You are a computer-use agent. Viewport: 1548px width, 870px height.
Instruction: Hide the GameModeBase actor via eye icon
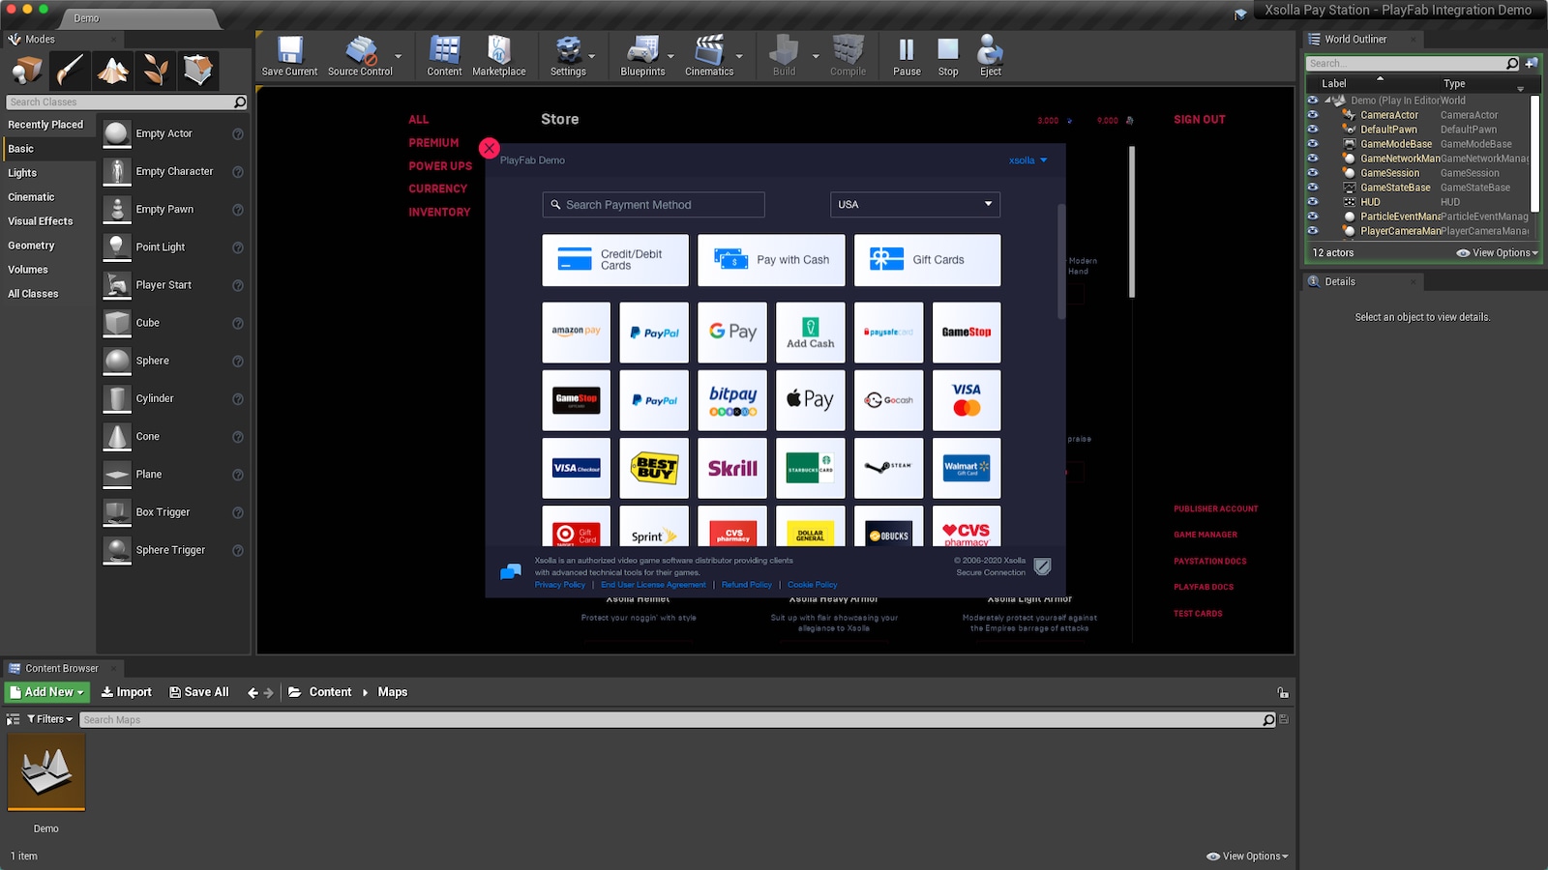(x=1313, y=144)
